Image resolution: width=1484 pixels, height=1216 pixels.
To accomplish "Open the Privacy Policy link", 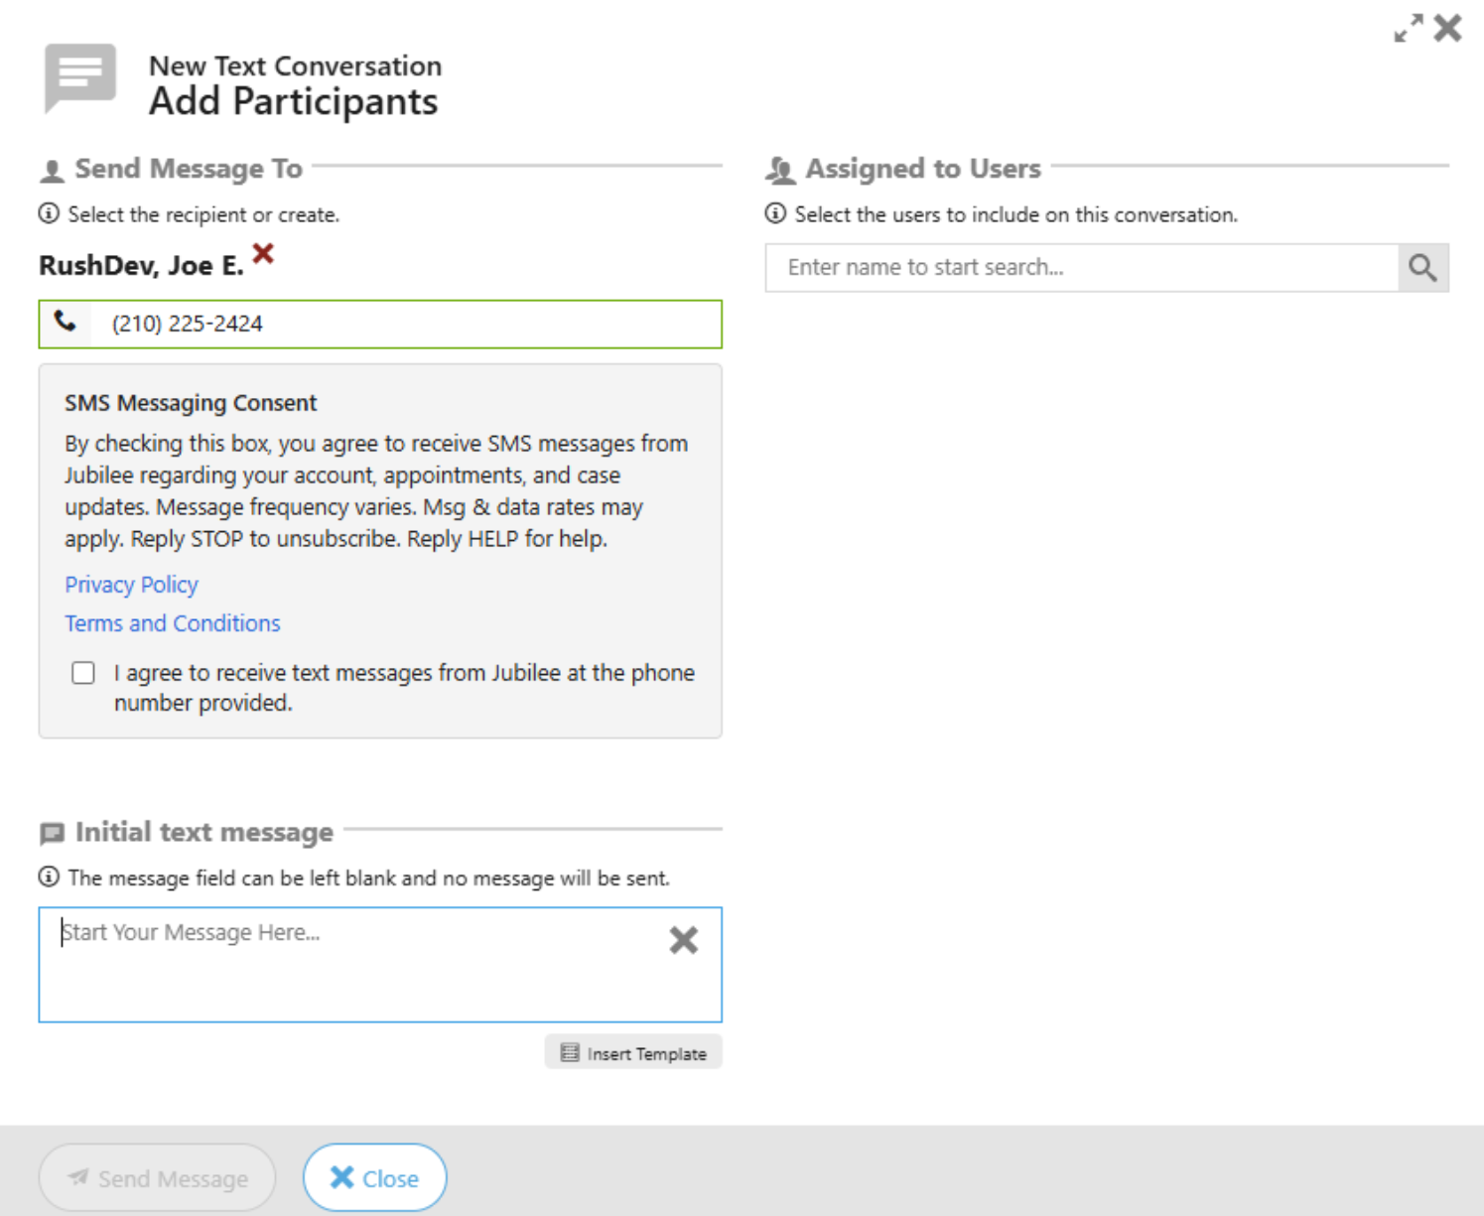I will point(131,585).
